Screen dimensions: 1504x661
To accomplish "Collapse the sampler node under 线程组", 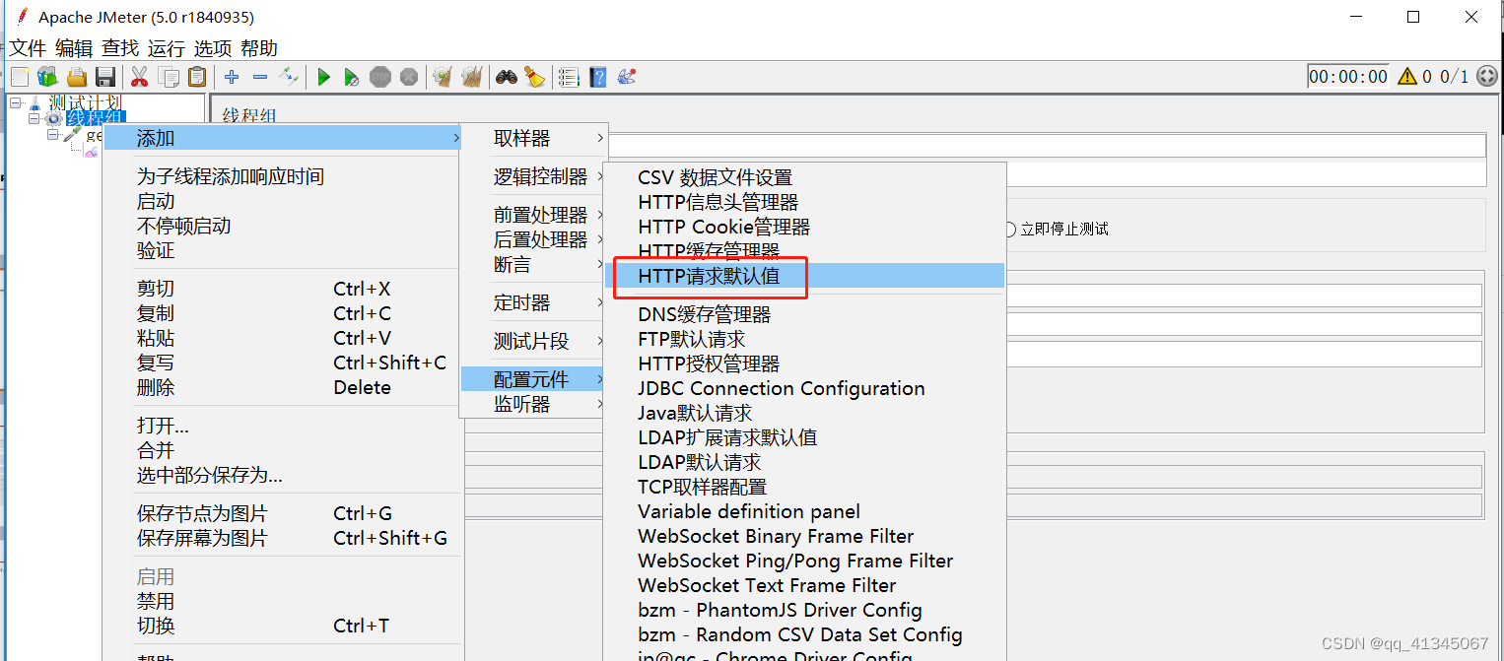I will coord(53,134).
